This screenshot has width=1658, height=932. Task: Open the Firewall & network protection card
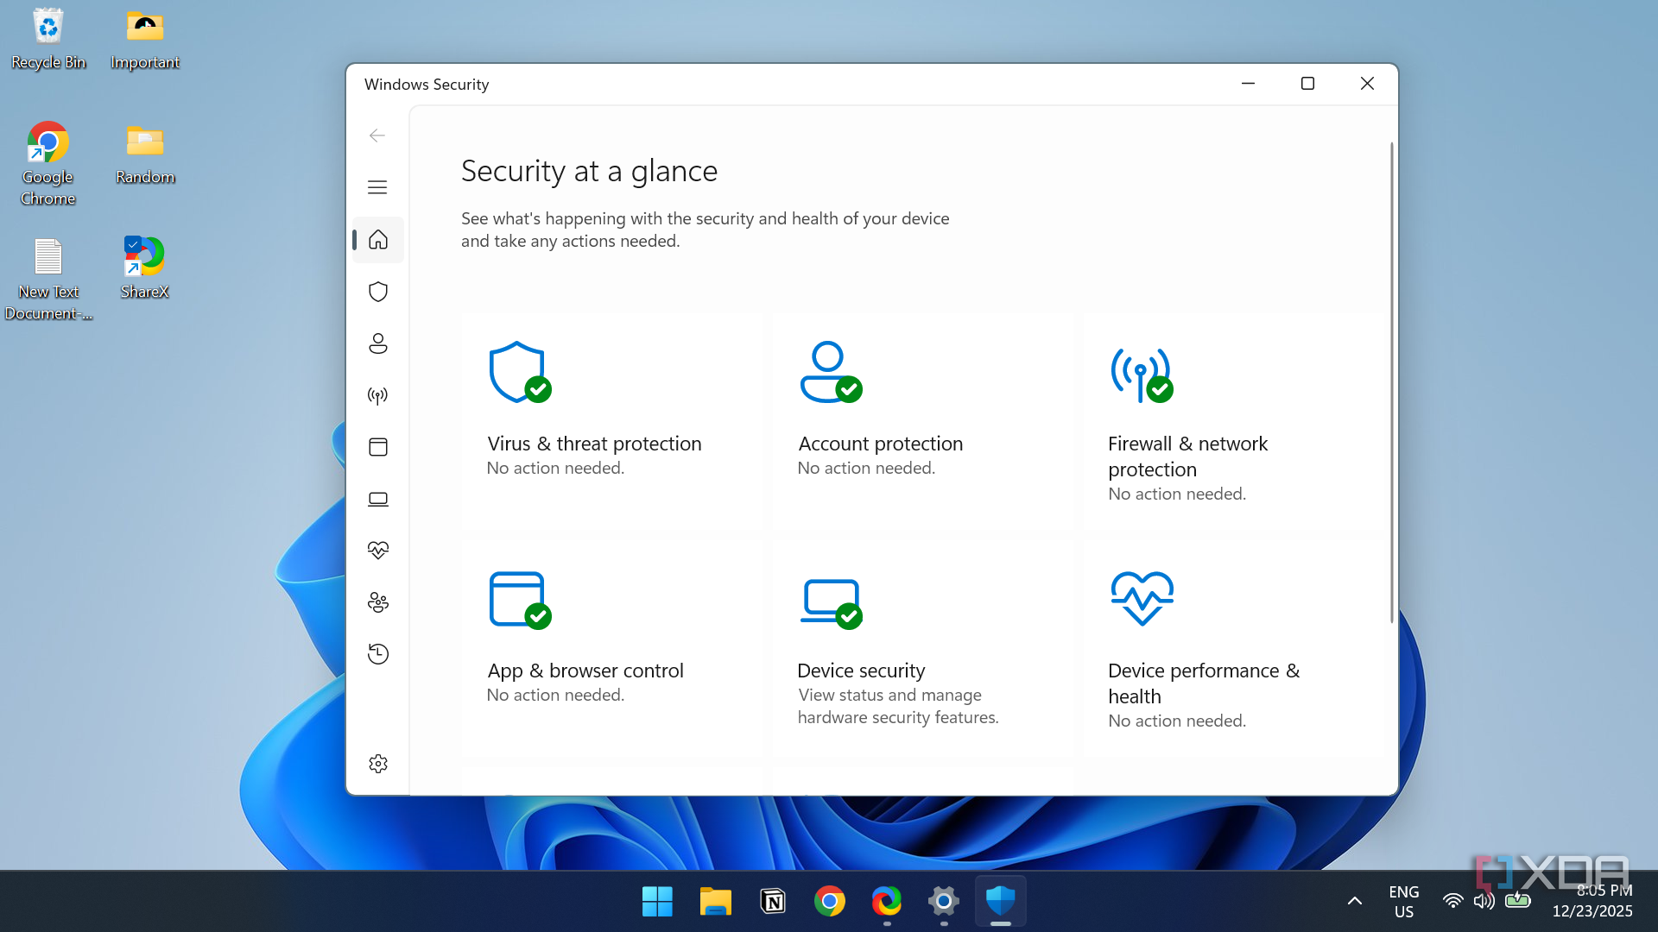tap(1234, 423)
